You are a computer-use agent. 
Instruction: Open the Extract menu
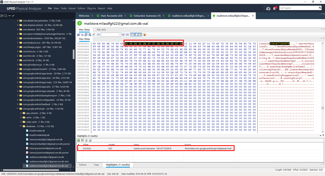(x=72, y=8)
